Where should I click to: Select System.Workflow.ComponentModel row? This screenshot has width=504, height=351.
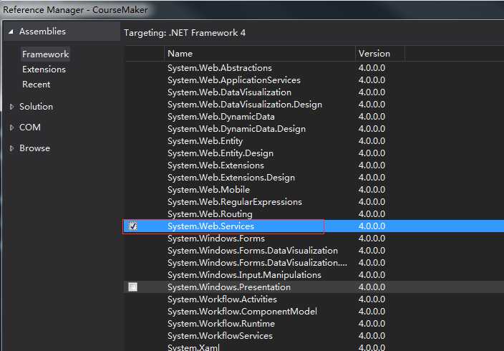[315, 312]
